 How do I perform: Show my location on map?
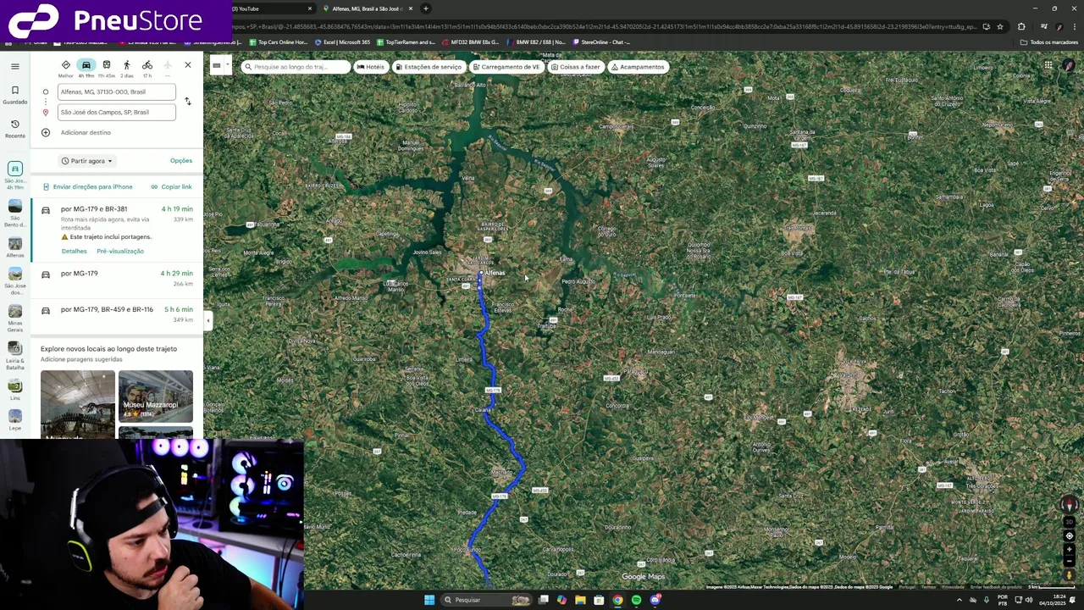pyautogui.click(x=1070, y=535)
